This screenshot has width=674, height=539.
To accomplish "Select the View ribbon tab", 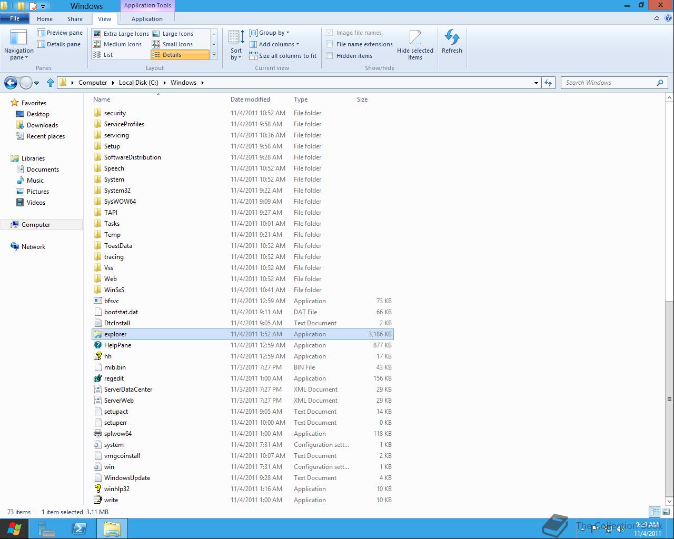I will coord(105,19).
